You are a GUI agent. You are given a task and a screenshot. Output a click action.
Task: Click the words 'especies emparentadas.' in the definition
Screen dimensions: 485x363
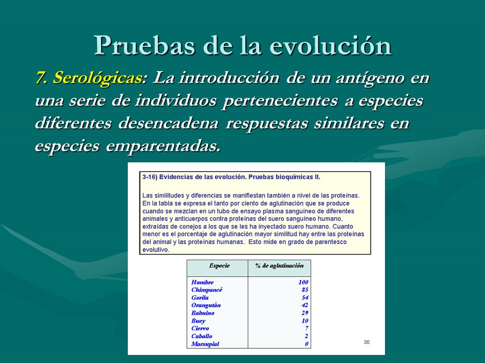[128, 146]
